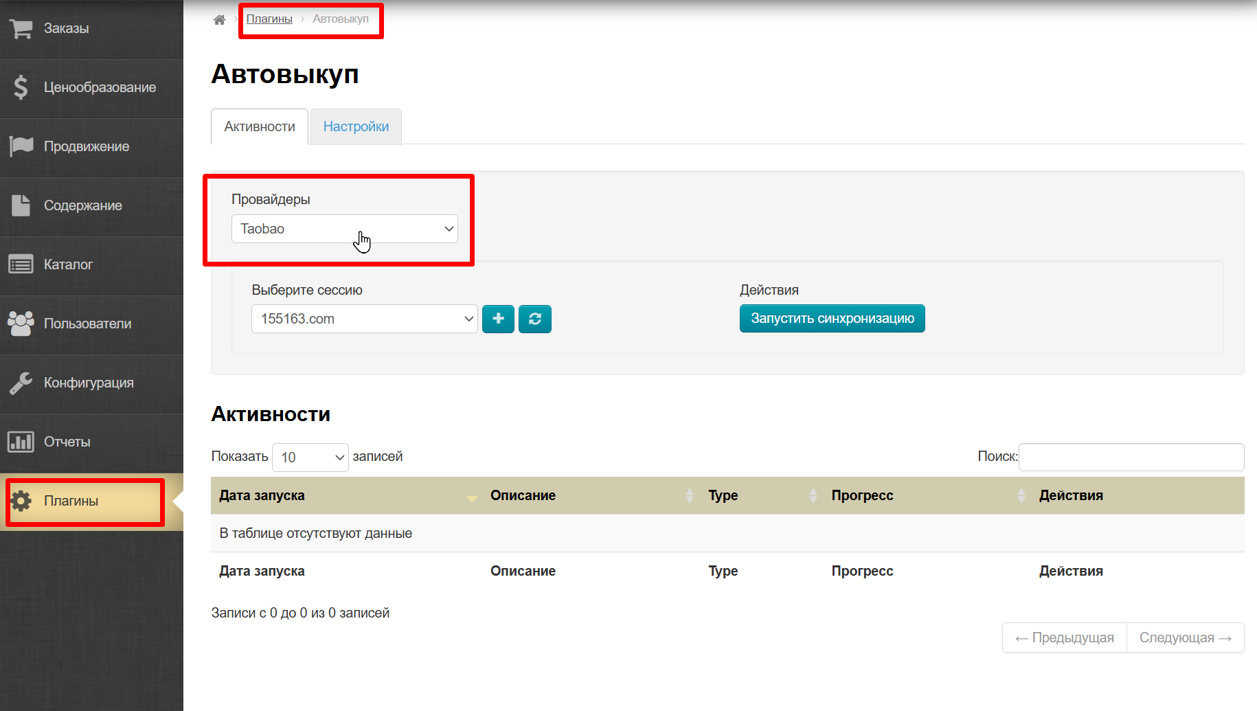
Task: Open Orders via shopping cart icon
Action: tap(21, 29)
